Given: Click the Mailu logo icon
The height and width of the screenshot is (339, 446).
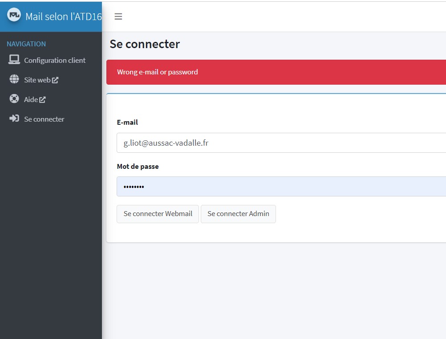Looking at the screenshot, I should pyautogui.click(x=14, y=15).
